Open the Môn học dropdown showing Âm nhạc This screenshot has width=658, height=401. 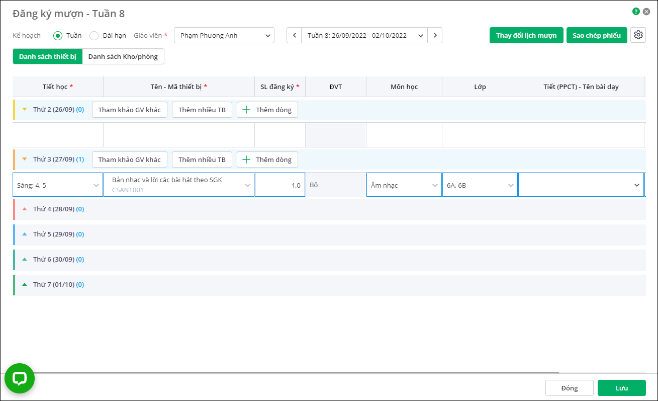pos(404,185)
